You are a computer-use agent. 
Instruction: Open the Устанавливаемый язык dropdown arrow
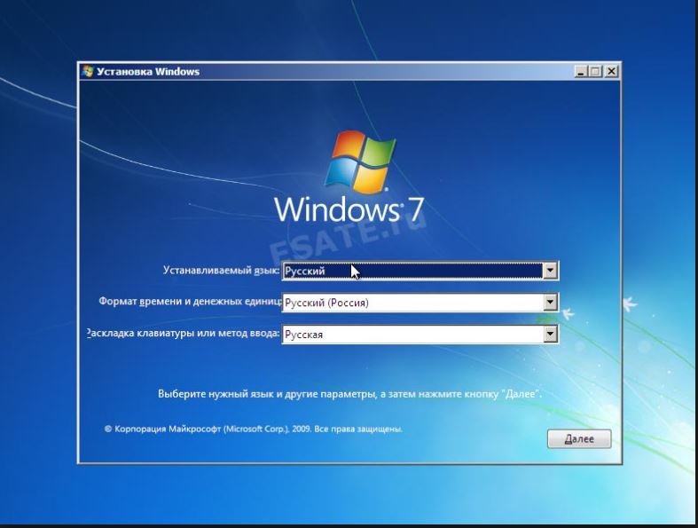click(550, 271)
